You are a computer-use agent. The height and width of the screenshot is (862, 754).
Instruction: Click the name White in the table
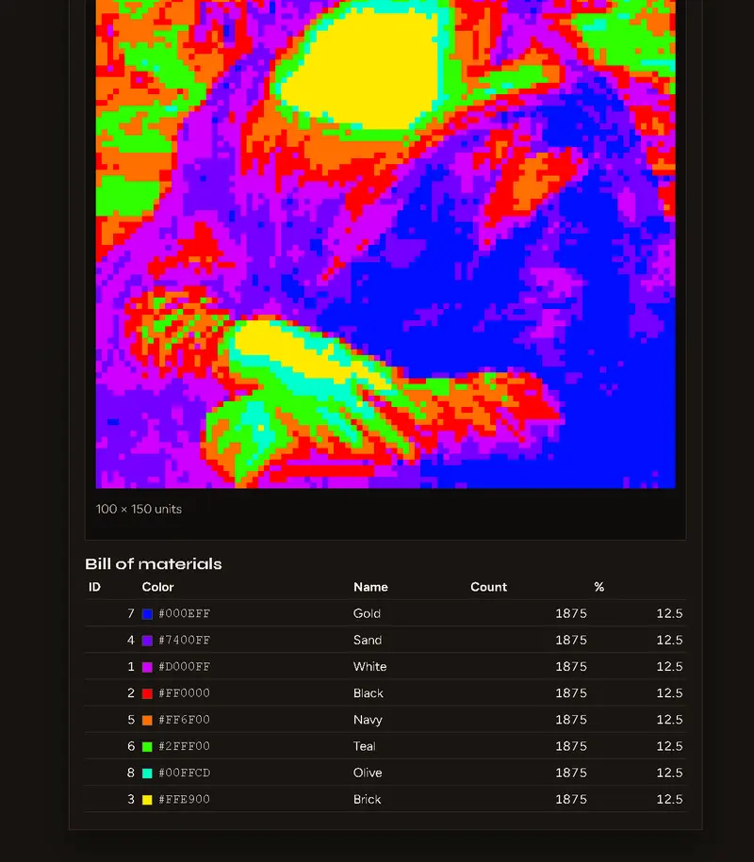click(x=370, y=666)
